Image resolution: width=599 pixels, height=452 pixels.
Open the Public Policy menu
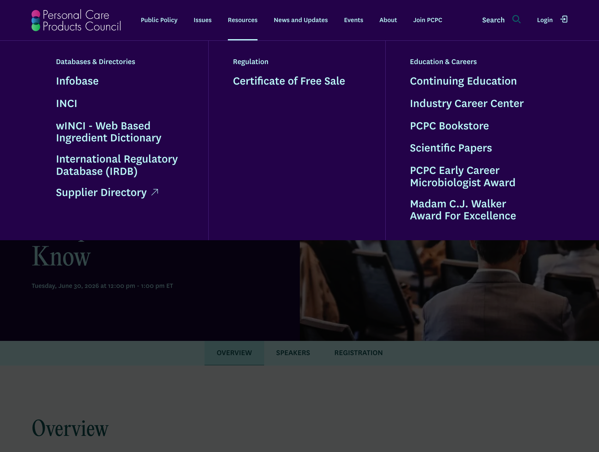point(159,20)
